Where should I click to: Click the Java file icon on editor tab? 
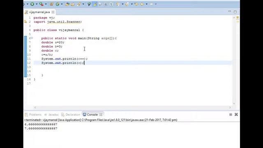[x=26, y=12]
